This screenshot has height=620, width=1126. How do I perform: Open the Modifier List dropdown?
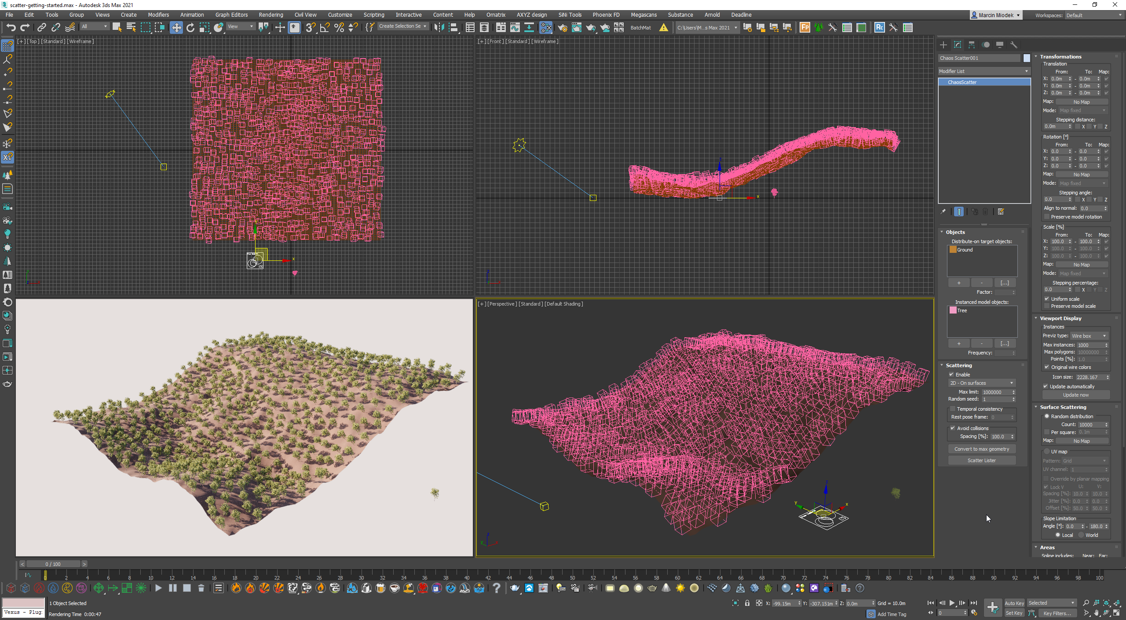pyautogui.click(x=984, y=71)
